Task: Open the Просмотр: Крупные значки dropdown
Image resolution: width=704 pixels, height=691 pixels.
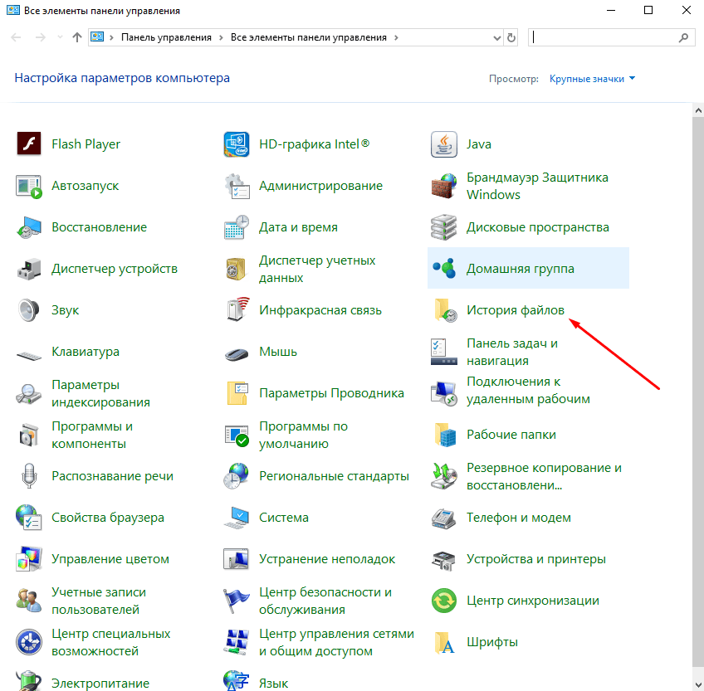Action: pyautogui.click(x=592, y=79)
